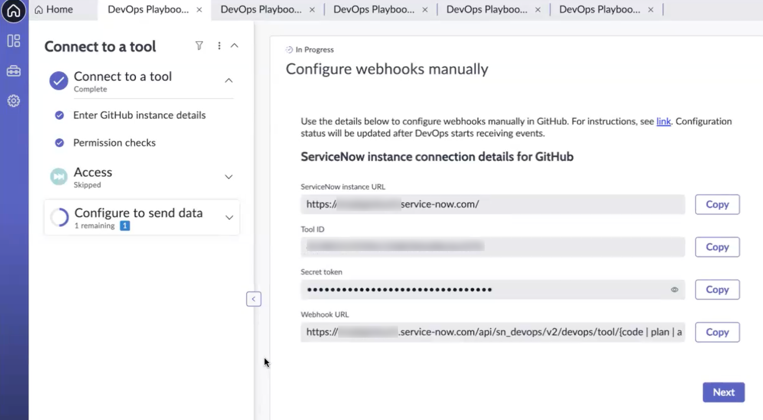Collapse the left playbook panel arrow button
Viewport: 763px width, 420px height.
coord(254,299)
